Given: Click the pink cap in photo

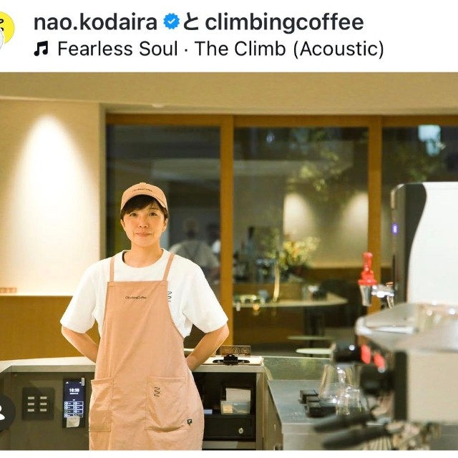Looking at the screenshot, I should (144, 195).
